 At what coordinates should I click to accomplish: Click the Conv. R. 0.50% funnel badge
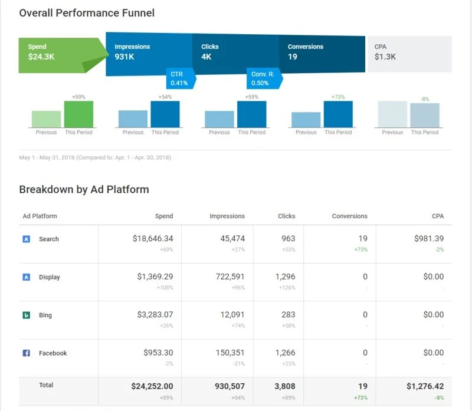coord(265,78)
